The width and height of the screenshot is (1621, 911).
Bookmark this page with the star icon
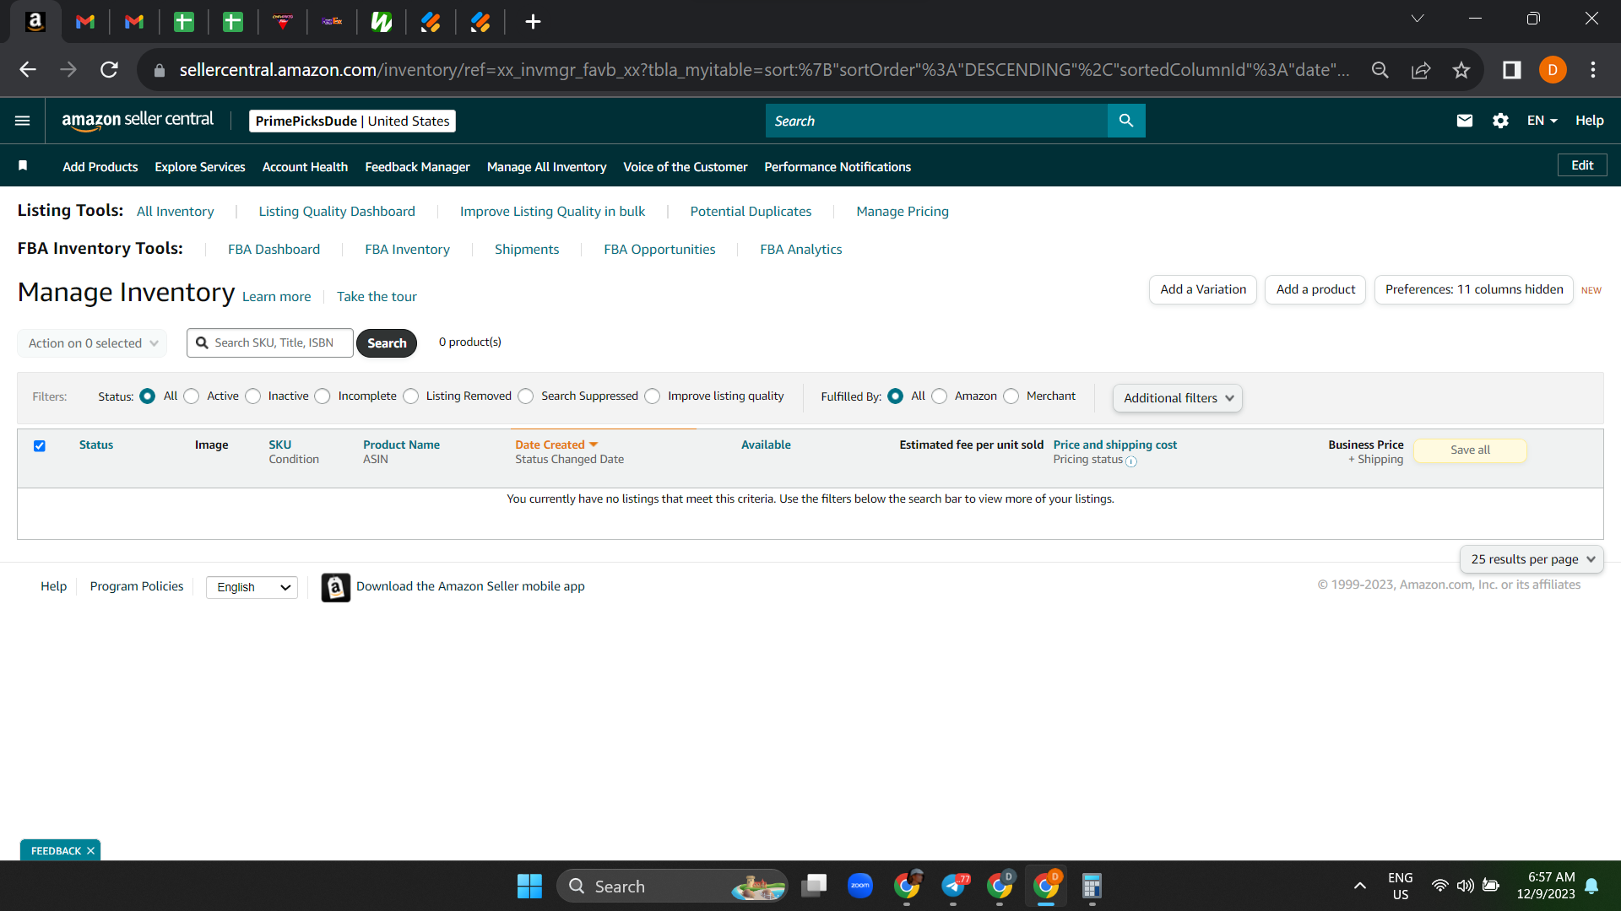click(x=1461, y=70)
